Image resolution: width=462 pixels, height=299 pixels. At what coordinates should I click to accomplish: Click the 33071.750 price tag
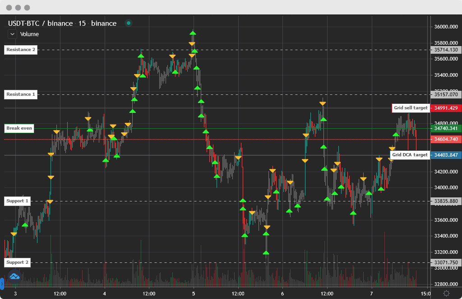click(x=446, y=262)
